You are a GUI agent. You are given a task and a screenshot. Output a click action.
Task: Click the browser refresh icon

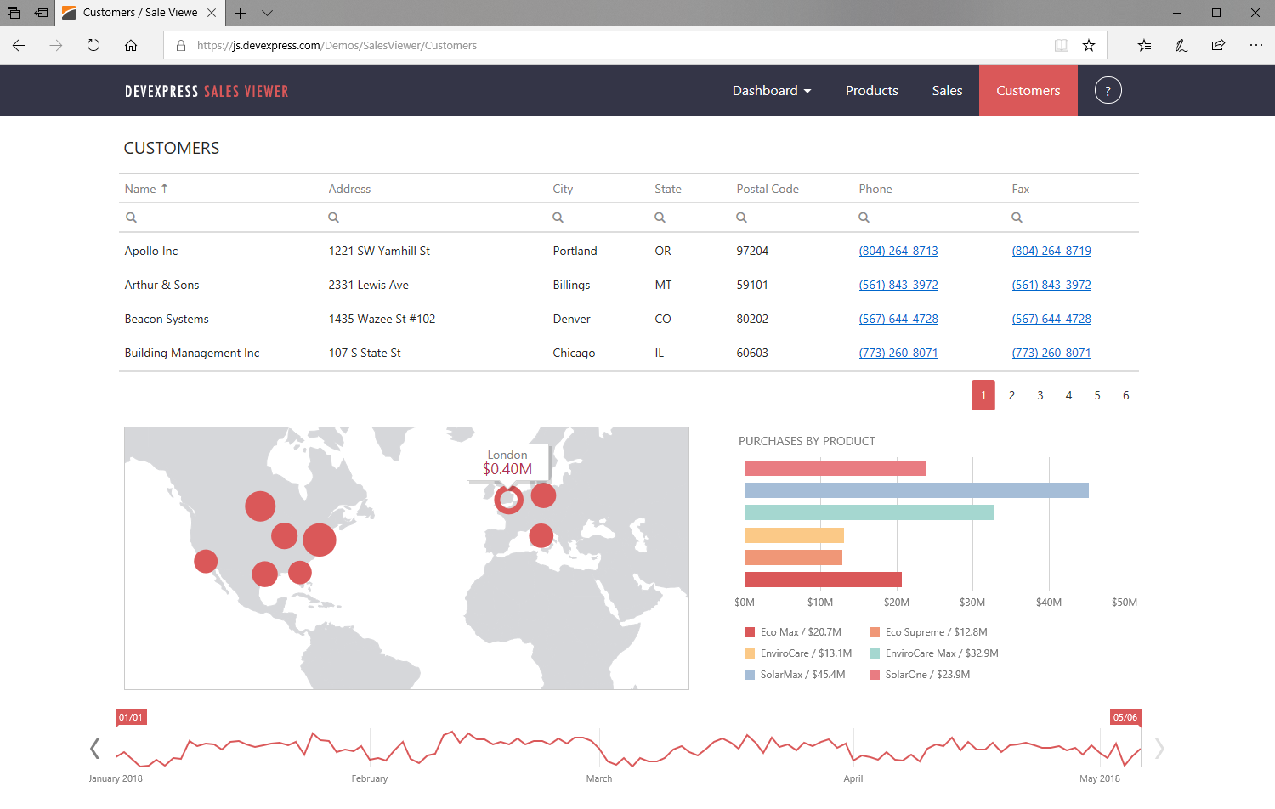click(93, 46)
